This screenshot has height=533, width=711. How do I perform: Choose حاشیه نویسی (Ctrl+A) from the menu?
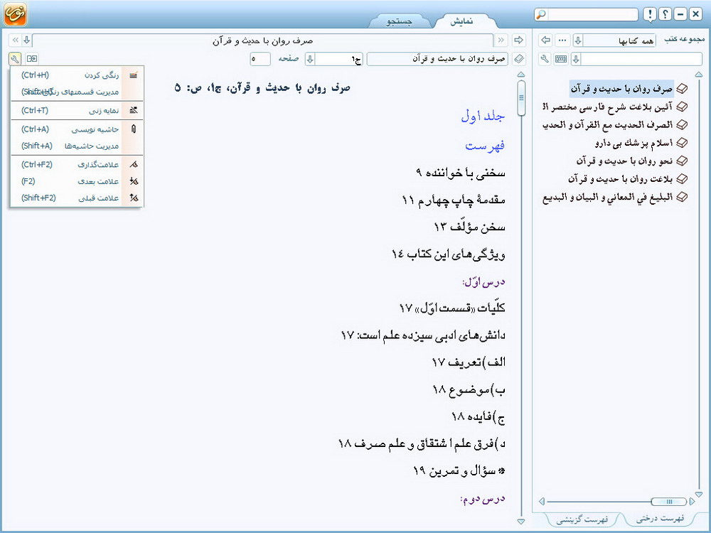click(x=77, y=129)
